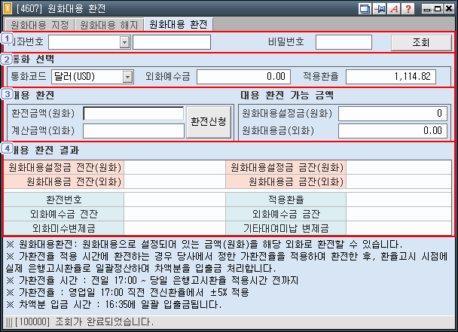Image resolution: width=458 pixels, height=332 pixels.
Task: Click the 대용 환전 가능 금액 heading
Action: coord(287,96)
